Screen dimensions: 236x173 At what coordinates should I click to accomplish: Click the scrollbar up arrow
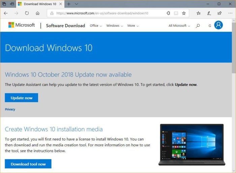(x=234, y=21)
